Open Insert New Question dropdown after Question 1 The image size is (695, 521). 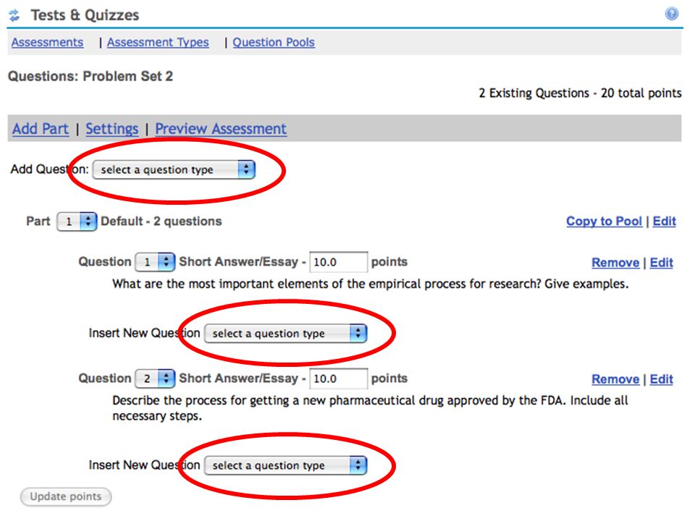(285, 333)
